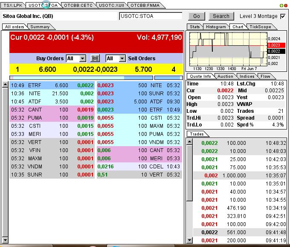290x247 pixels.
Task: Open the Histogram tab
Action: (216, 26)
